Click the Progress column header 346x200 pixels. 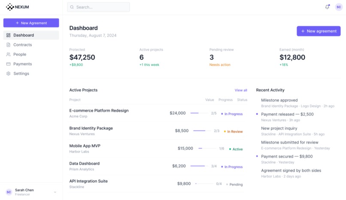225,100
